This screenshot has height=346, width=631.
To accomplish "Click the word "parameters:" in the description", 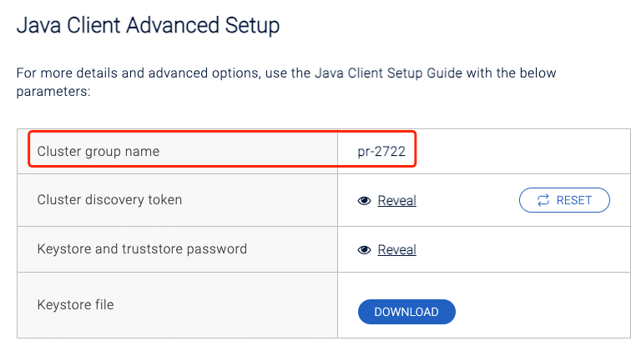I will pyautogui.click(x=52, y=90).
